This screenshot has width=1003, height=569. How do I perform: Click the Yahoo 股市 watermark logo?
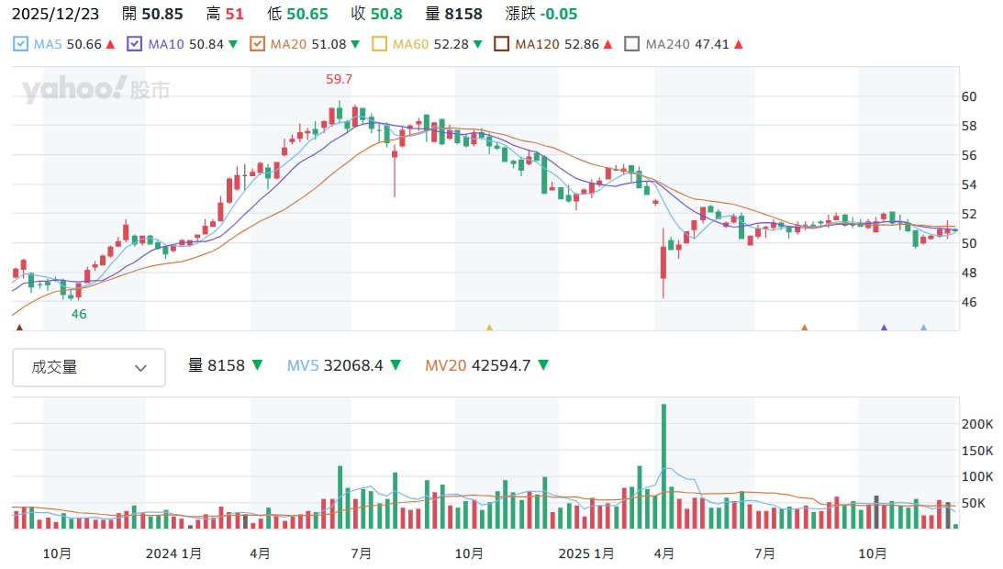96,90
